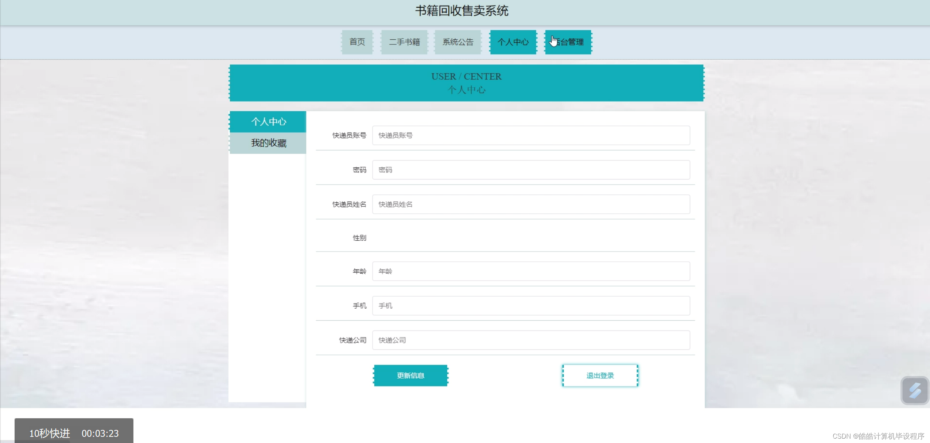The image size is (930, 443).
Task: Click into the 密码 input field
Action: [531, 170]
